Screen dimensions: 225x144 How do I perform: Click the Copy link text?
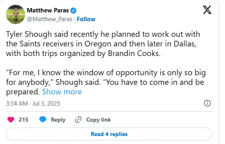[98, 120]
